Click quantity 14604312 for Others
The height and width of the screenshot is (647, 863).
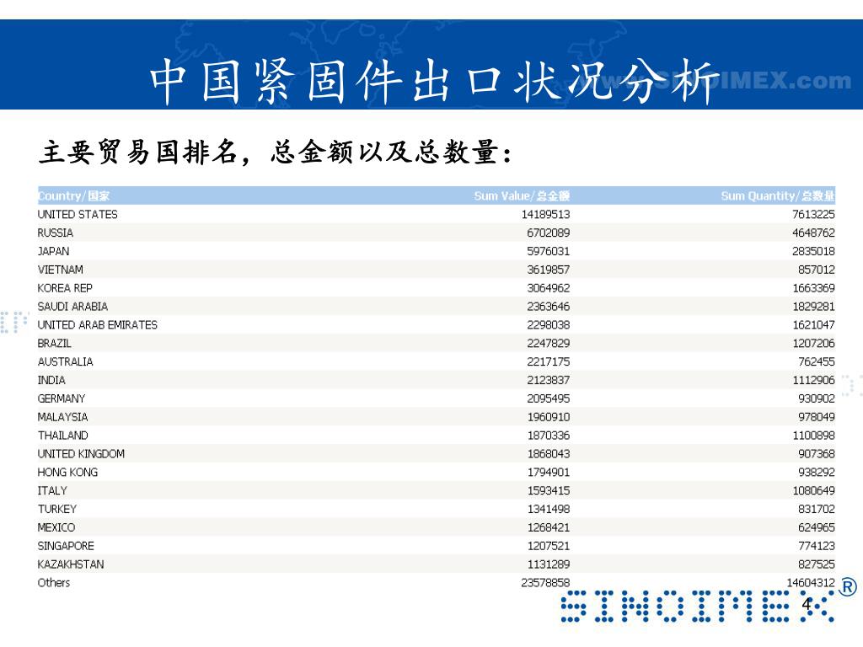(x=811, y=583)
